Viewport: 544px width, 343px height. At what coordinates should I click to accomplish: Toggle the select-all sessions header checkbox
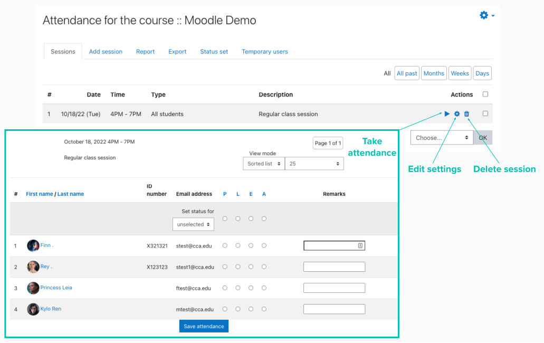tap(485, 94)
